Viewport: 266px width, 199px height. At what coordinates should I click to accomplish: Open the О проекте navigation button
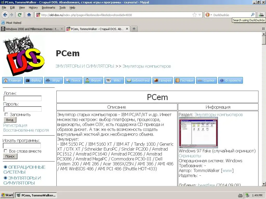click(x=230, y=80)
